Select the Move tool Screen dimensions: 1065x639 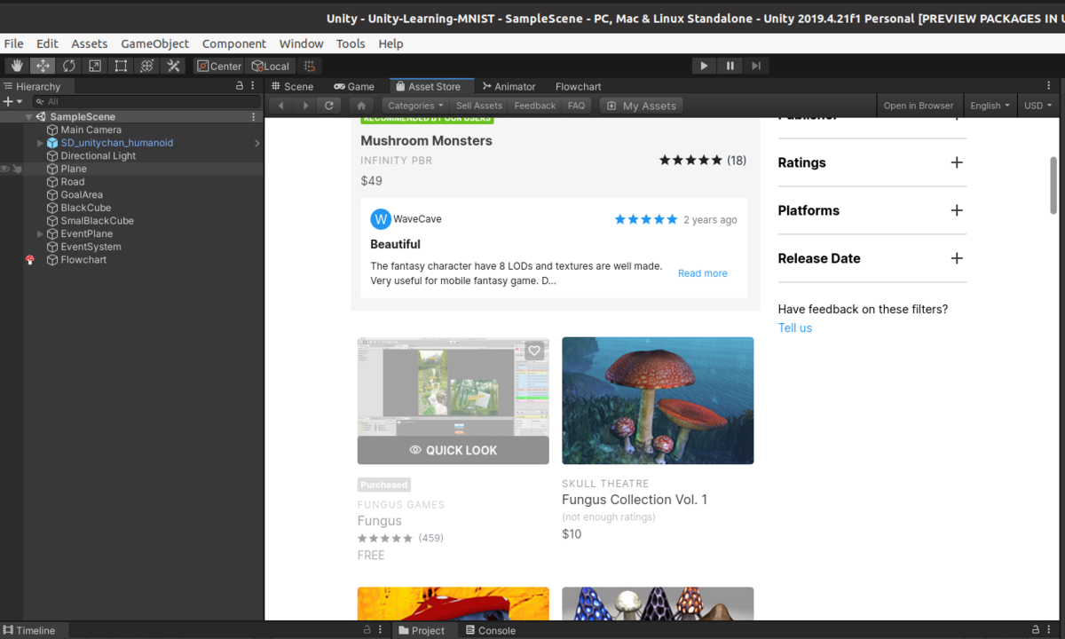pos(43,66)
